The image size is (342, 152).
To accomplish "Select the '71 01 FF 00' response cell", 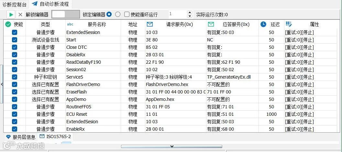I will click(232, 92).
